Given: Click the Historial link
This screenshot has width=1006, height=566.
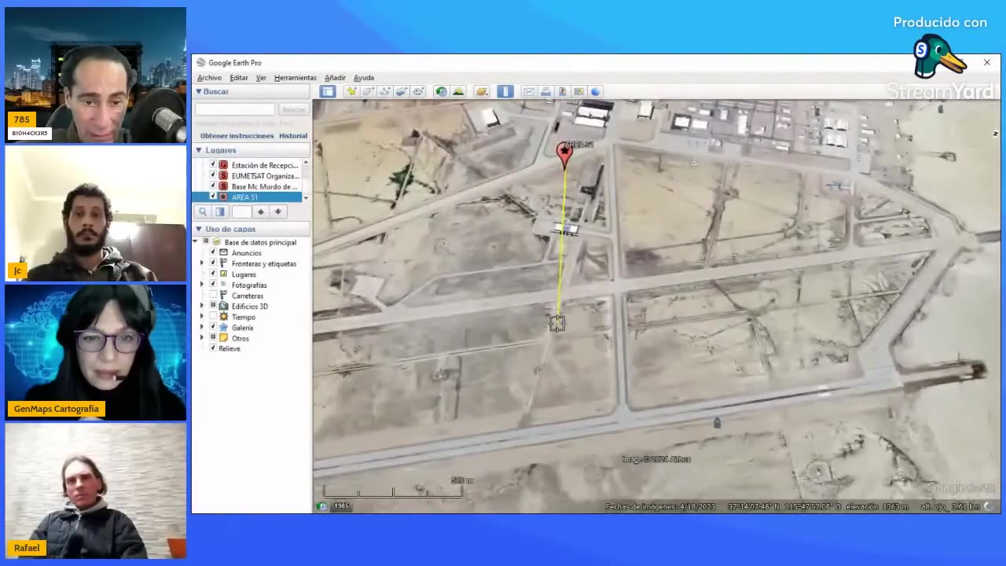Looking at the screenshot, I should [x=293, y=136].
